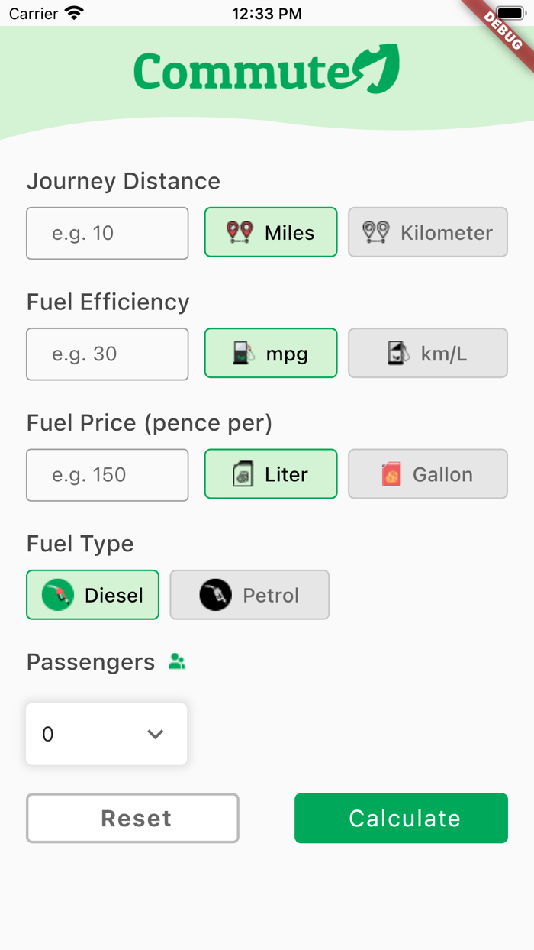Select the Liter fuel container icon
Viewport: 534px width, 950px height.
(243, 474)
